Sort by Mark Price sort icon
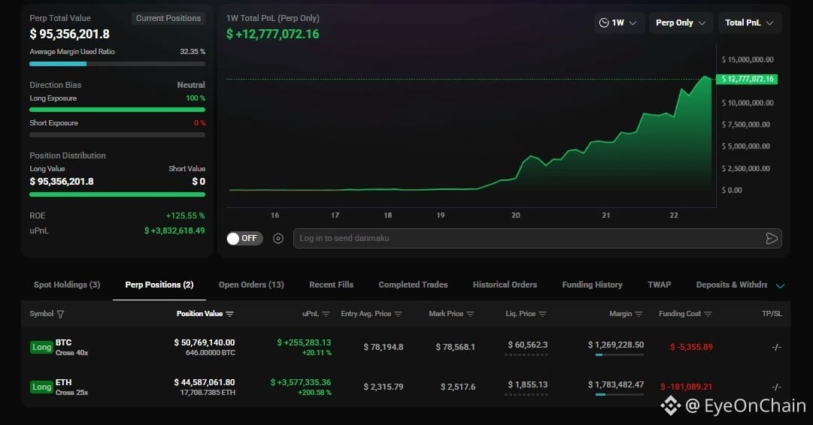This screenshot has height=425, width=813. [470, 314]
